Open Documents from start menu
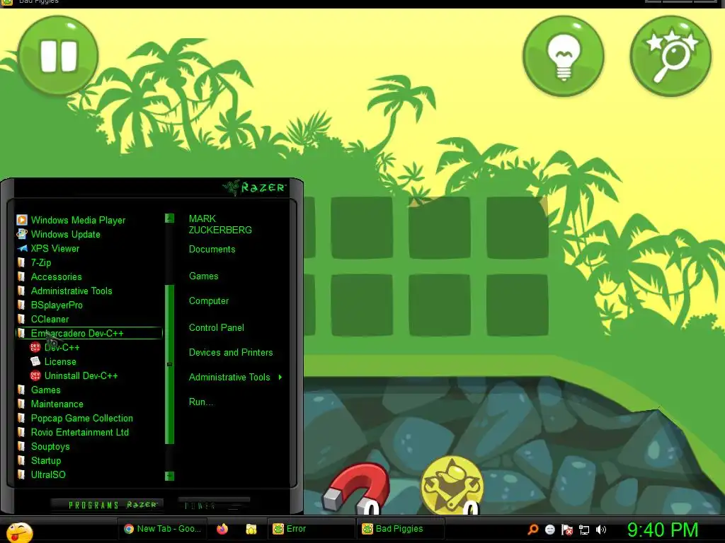Screen dimensions: 725x543 pyautogui.click(x=212, y=250)
